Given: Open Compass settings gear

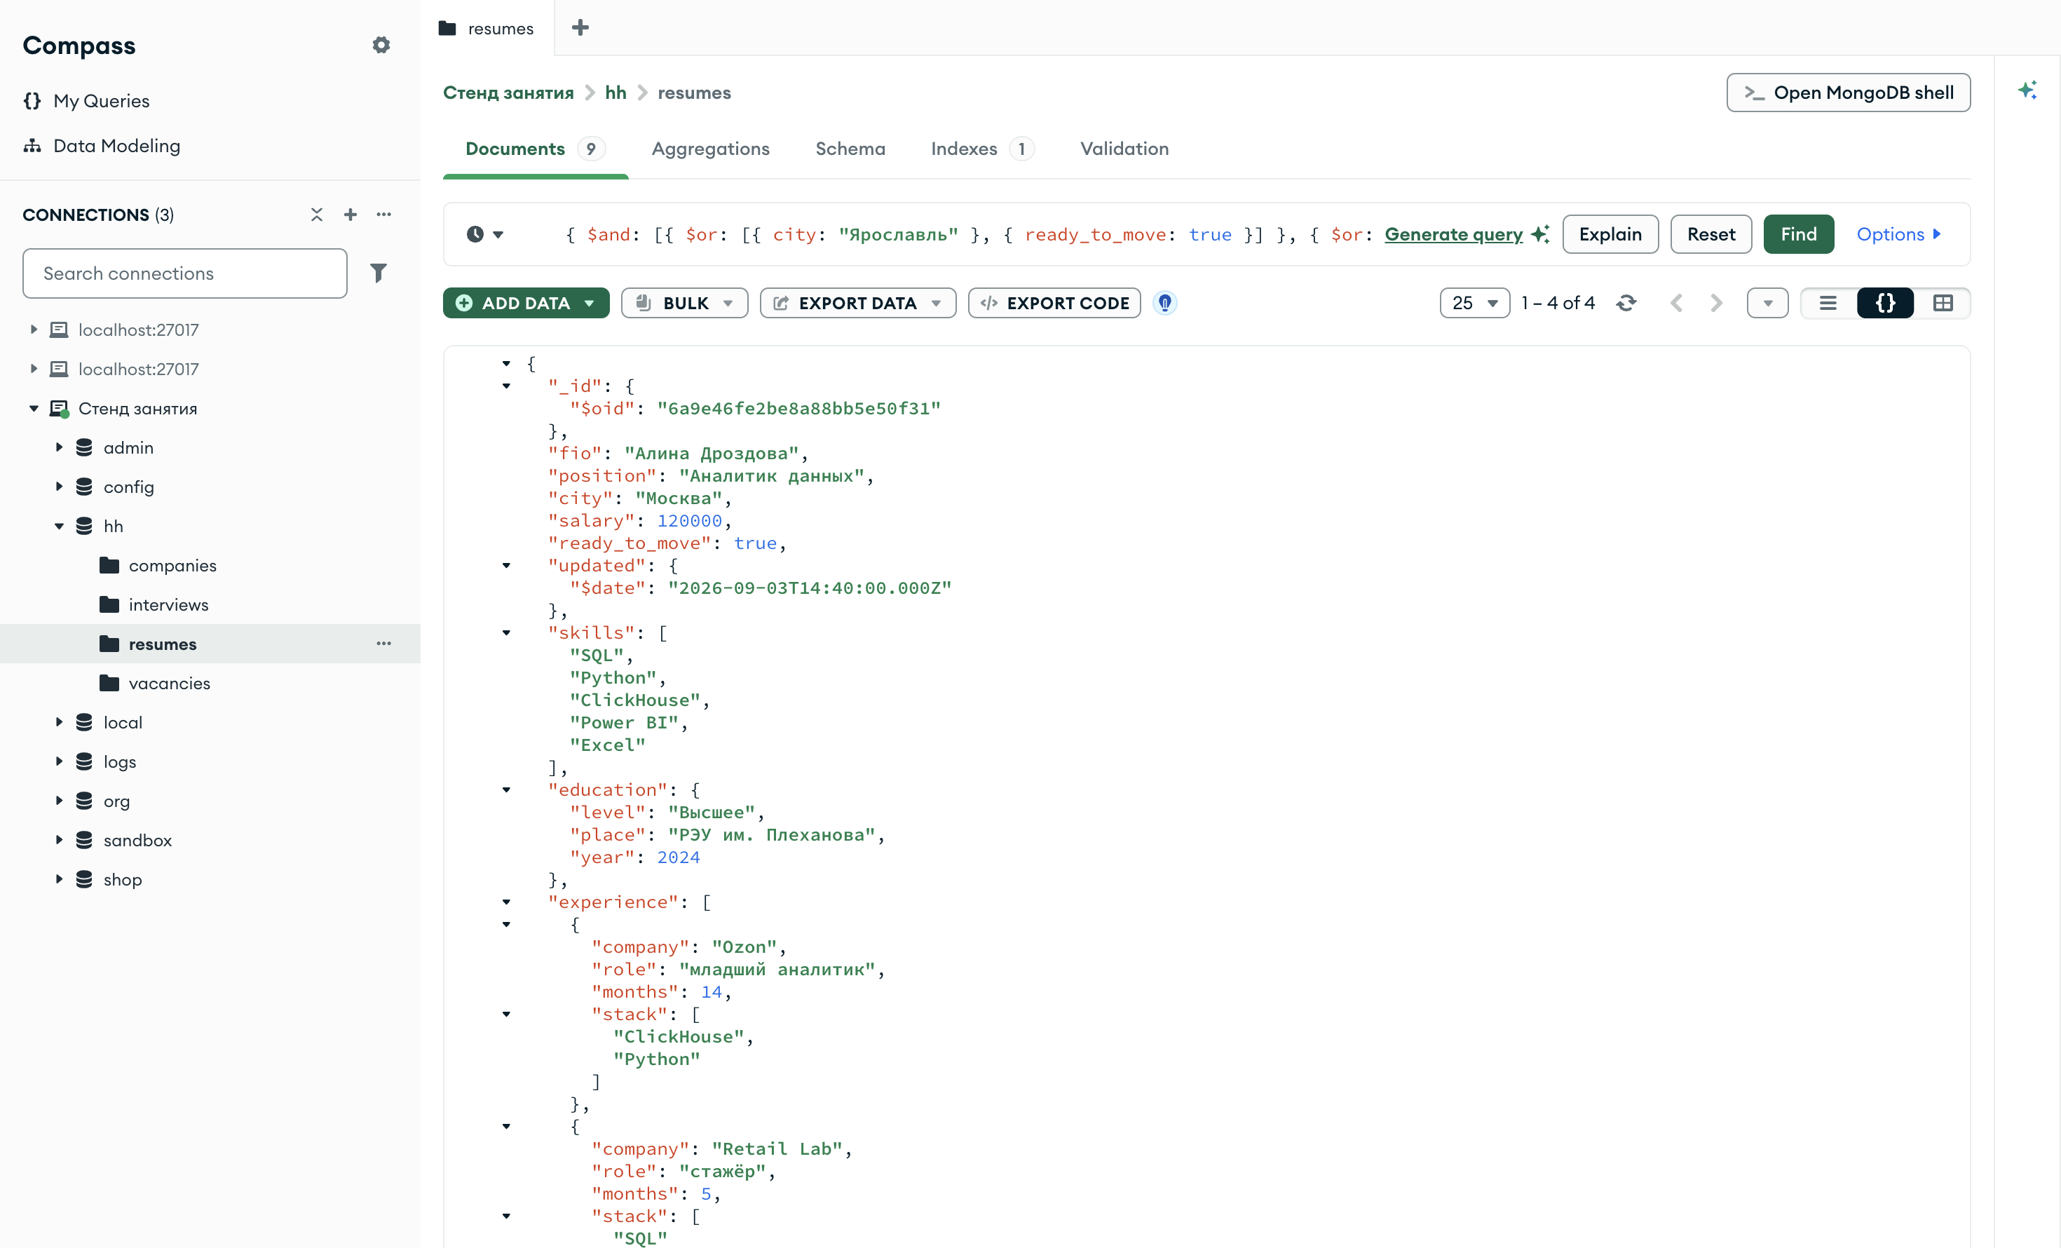Looking at the screenshot, I should (381, 45).
